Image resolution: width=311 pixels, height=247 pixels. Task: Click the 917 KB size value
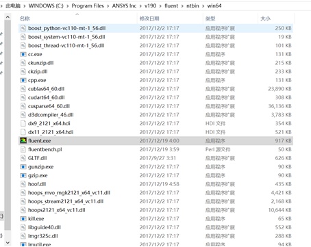pyautogui.click(x=283, y=141)
